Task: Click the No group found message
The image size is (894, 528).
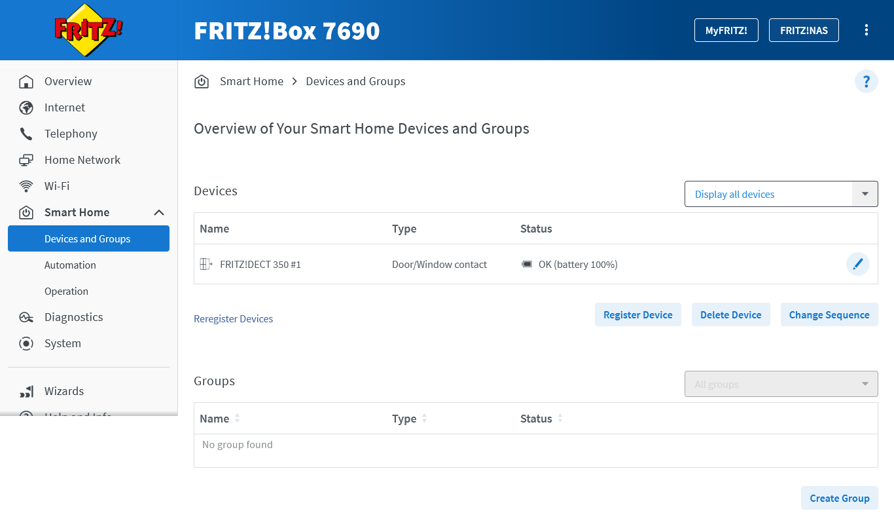Action: click(x=237, y=444)
